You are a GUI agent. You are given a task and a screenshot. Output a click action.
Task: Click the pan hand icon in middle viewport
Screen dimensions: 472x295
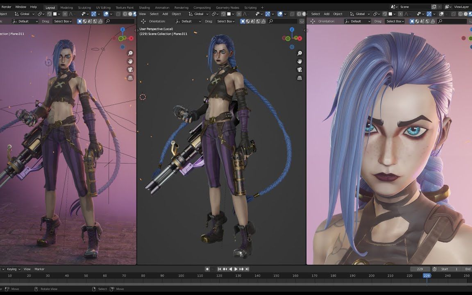(x=300, y=61)
